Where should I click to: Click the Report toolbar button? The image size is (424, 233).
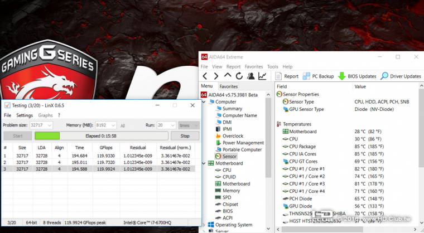287,76
